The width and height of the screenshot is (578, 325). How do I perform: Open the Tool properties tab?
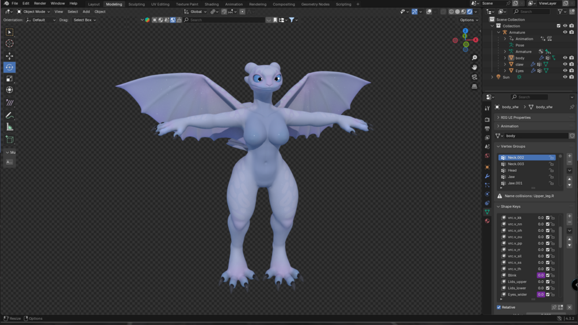click(x=487, y=109)
